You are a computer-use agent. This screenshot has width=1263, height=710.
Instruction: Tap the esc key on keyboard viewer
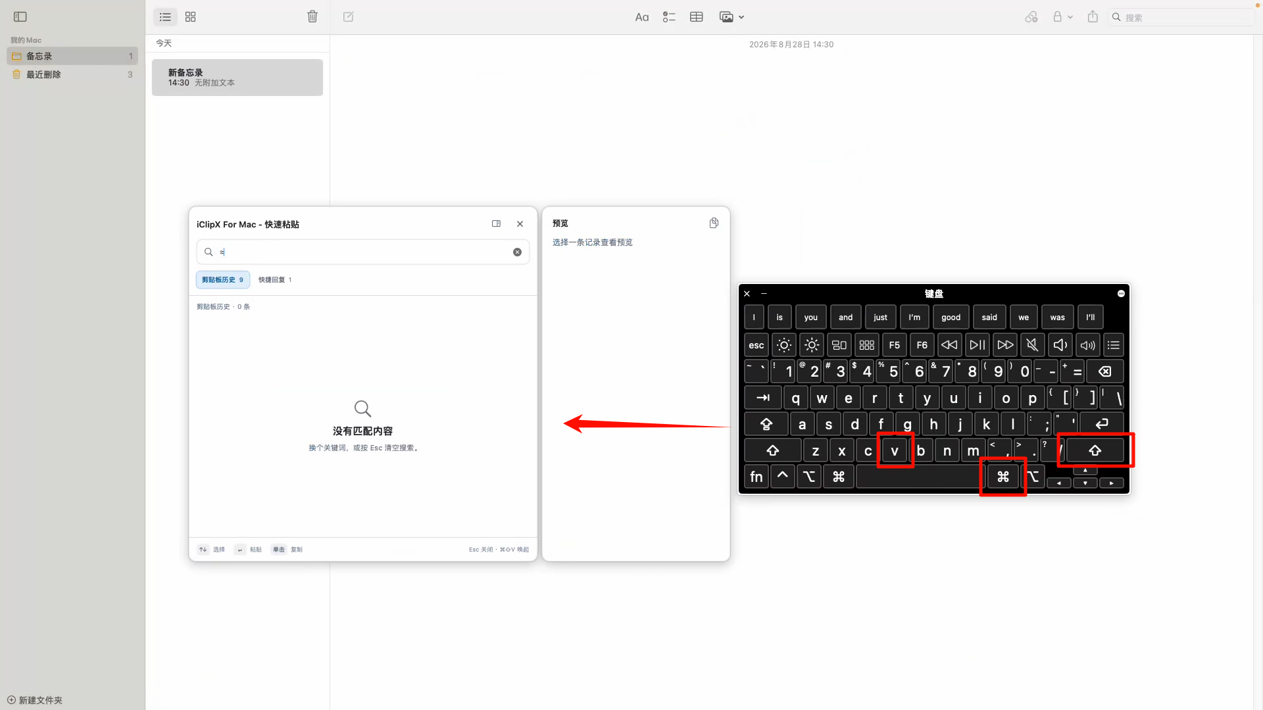click(x=756, y=345)
